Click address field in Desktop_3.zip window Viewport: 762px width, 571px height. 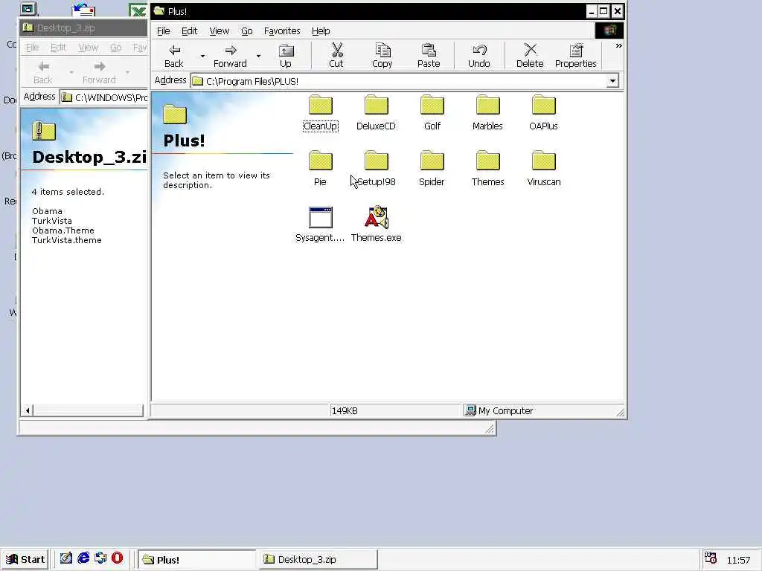click(x=103, y=97)
